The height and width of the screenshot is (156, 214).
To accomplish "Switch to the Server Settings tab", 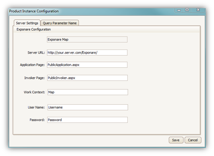I will coord(27,23).
